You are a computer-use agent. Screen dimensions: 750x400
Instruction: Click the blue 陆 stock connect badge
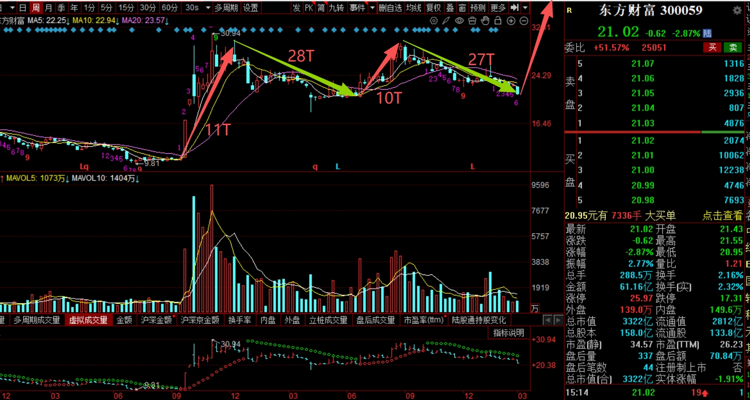click(x=707, y=33)
